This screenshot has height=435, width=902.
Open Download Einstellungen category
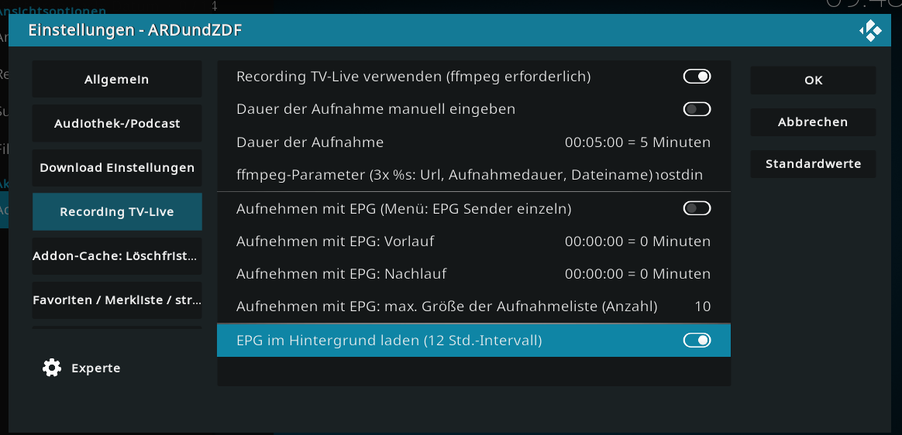pyautogui.click(x=117, y=168)
